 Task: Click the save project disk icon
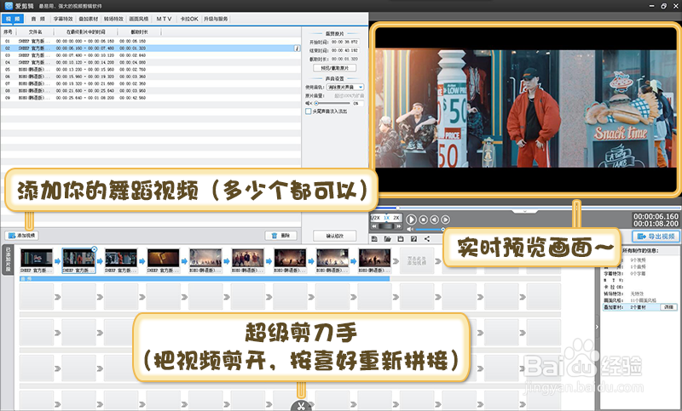(x=401, y=239)
